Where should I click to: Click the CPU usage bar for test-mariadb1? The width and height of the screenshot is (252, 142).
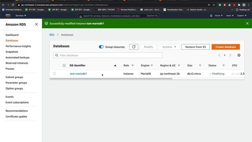[235, 74]
